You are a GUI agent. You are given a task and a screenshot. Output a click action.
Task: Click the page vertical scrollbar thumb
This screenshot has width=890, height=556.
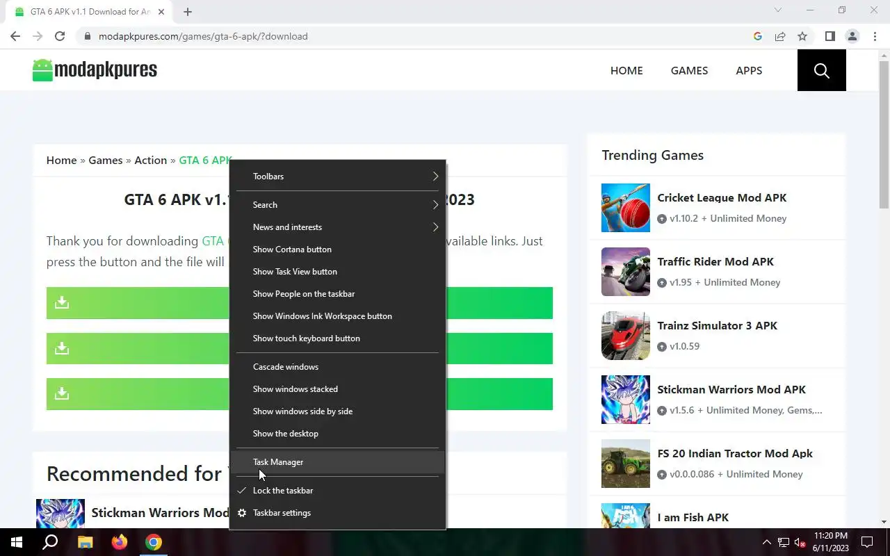(x=884, y=134)
